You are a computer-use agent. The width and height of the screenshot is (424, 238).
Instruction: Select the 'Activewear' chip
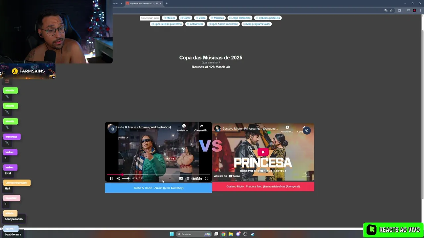click(195, 24)
